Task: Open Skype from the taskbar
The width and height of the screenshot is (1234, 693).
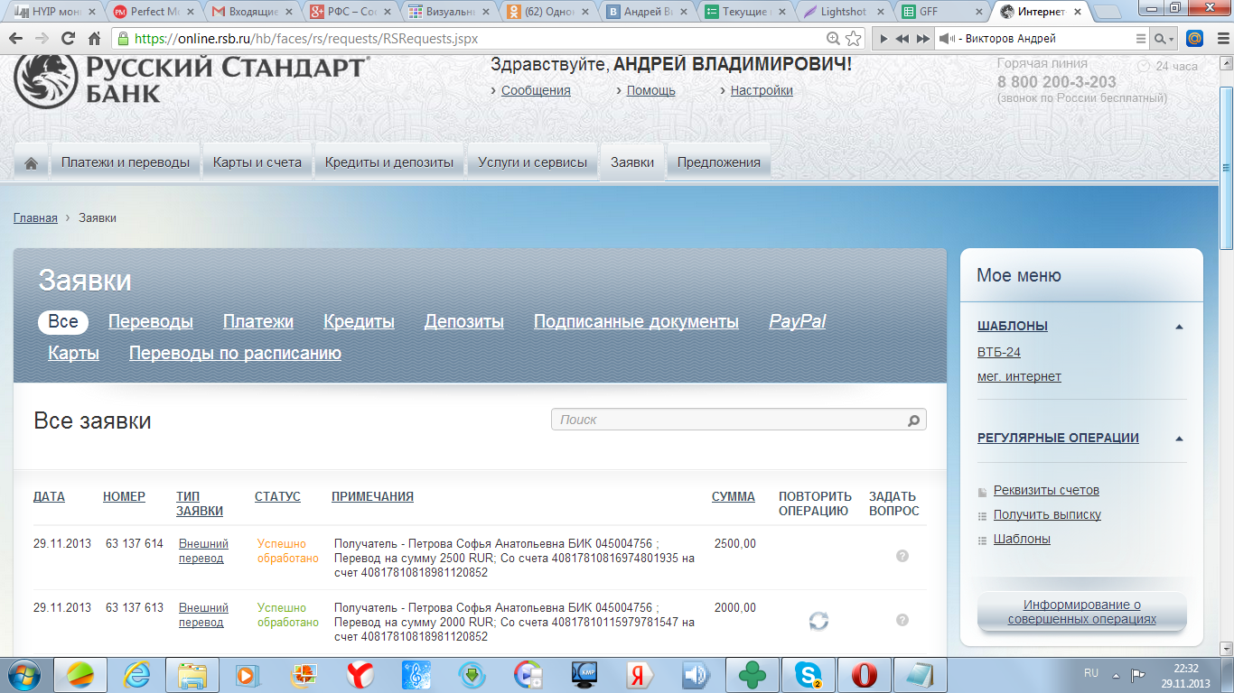Action: pos(809,675)
